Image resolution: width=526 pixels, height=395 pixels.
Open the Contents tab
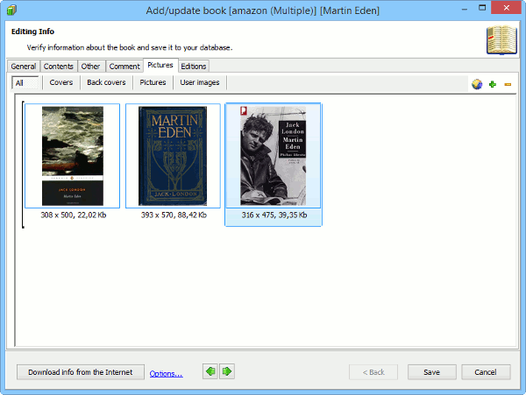click(x=59, y=67)
